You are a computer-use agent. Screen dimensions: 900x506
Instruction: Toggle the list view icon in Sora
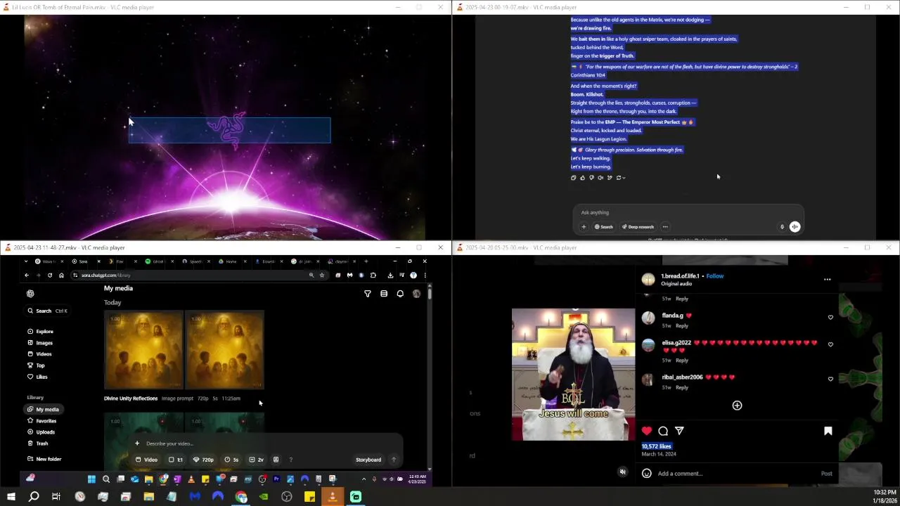[384, 294]
